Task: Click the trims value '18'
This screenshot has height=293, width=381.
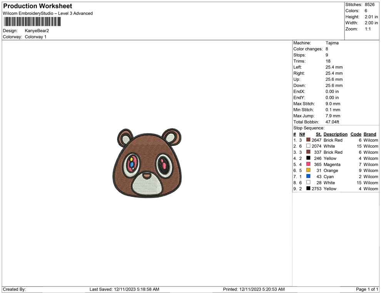Action: pyautogui.click(x=328, y=61)
